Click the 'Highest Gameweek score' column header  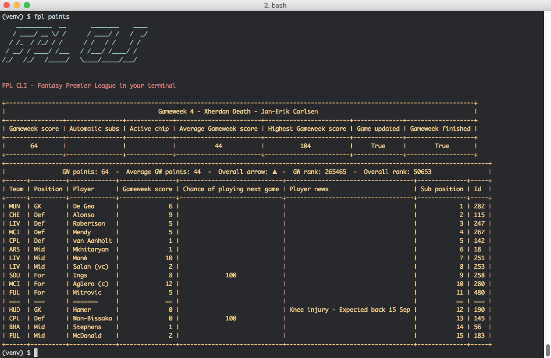(x=307, y=129)
